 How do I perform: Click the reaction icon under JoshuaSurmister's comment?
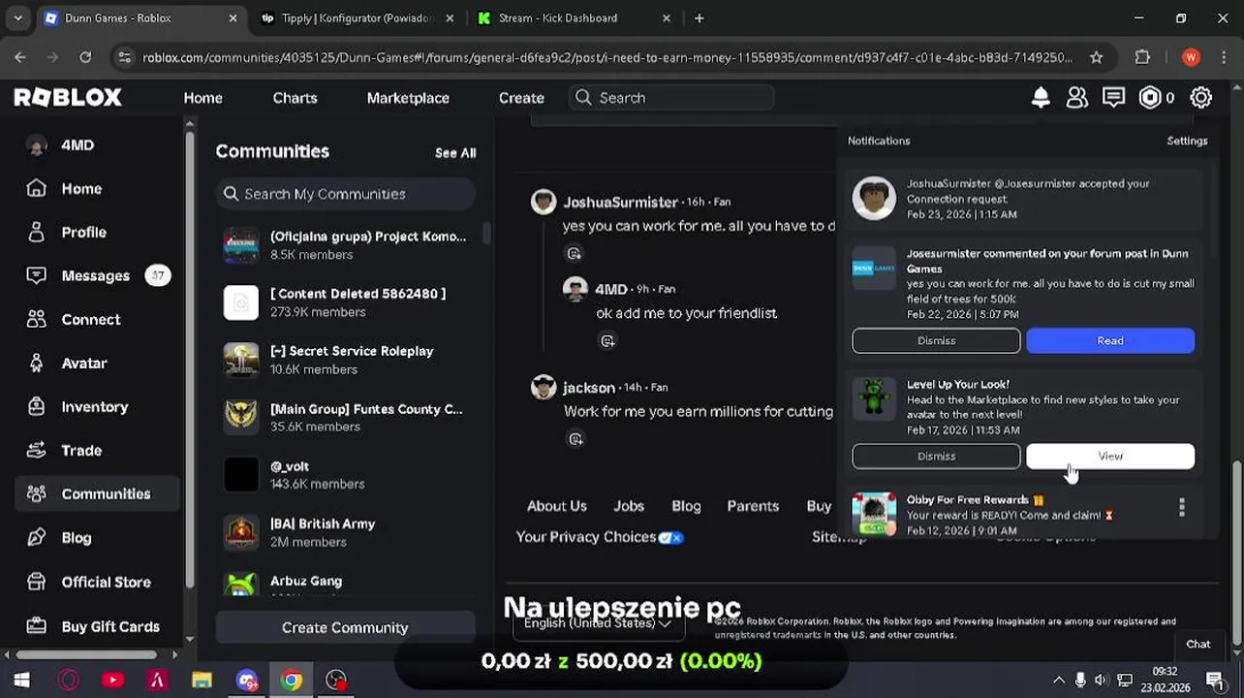575,253
